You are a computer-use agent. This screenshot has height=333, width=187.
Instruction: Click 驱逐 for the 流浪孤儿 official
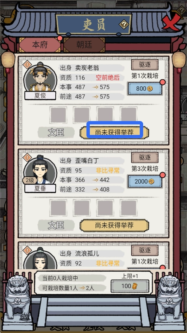click(145, 250)
